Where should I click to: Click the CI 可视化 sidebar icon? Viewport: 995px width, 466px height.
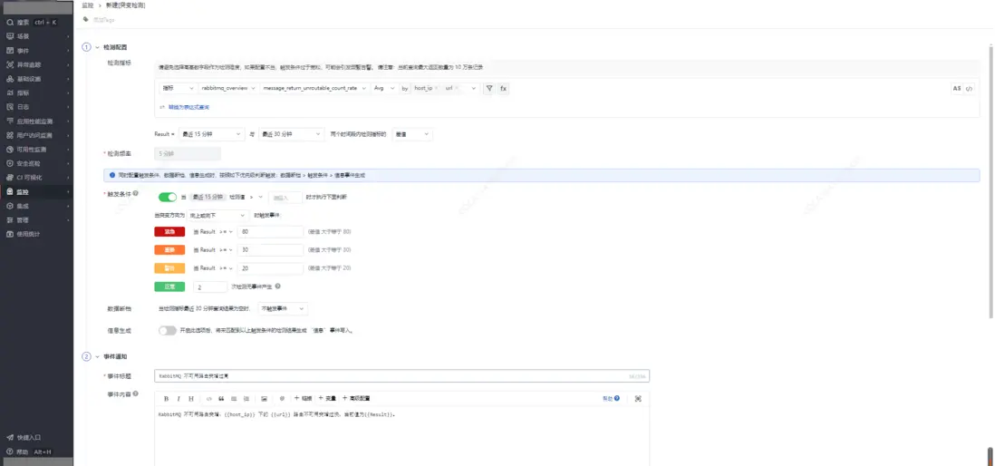[10, 177]
